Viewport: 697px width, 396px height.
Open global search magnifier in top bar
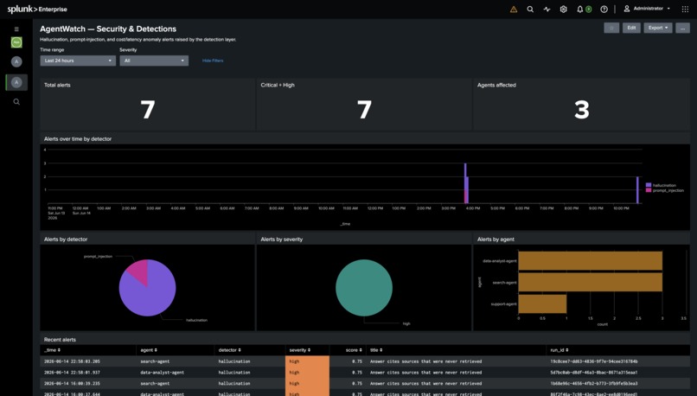[x=530, y=9]
